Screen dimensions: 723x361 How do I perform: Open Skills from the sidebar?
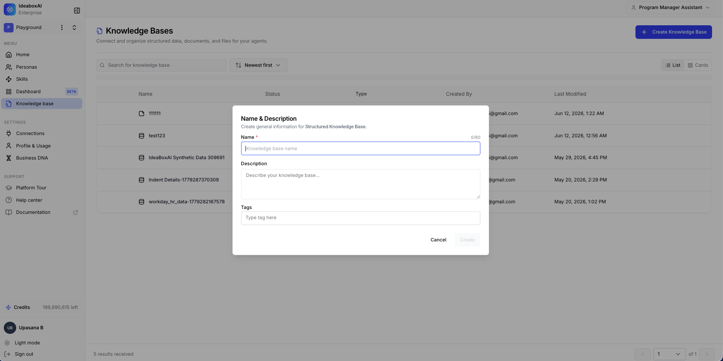42,79
